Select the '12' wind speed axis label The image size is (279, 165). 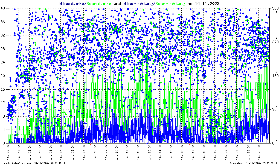(3, 103)
